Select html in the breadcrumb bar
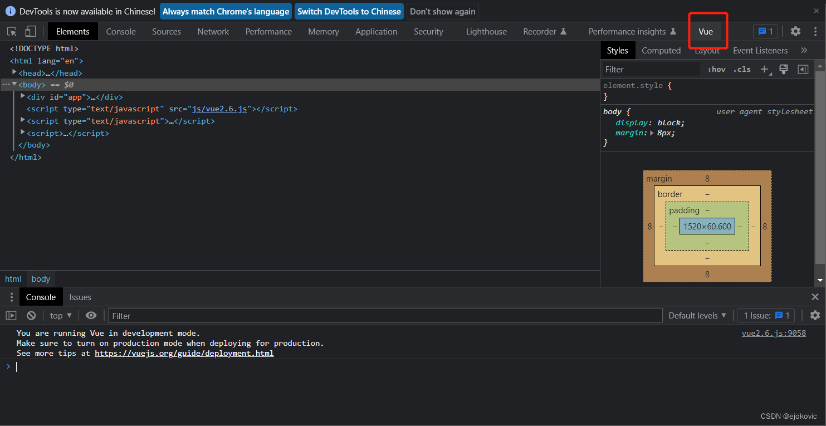Screen dimensions: 826x426 (13, 279)
